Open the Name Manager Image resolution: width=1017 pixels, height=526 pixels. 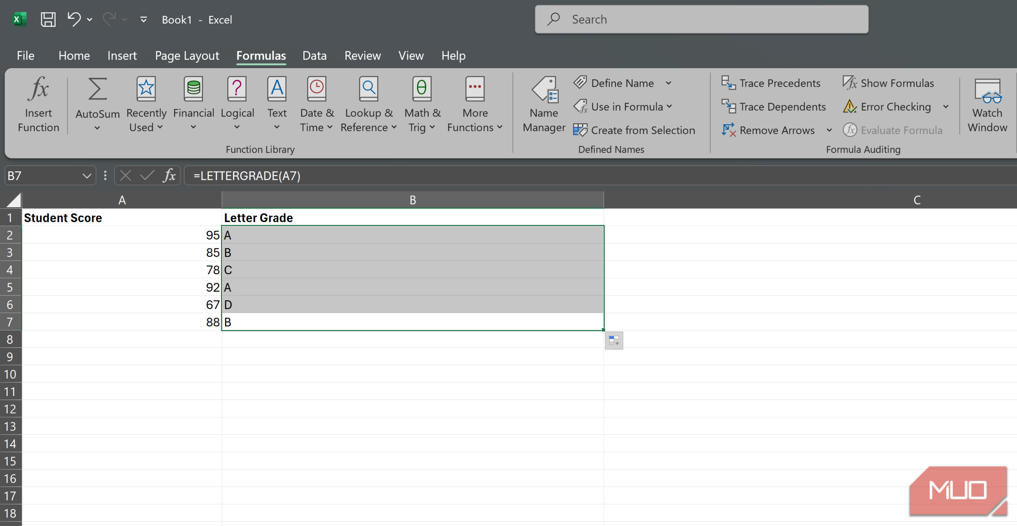click(x=544, y=105)
